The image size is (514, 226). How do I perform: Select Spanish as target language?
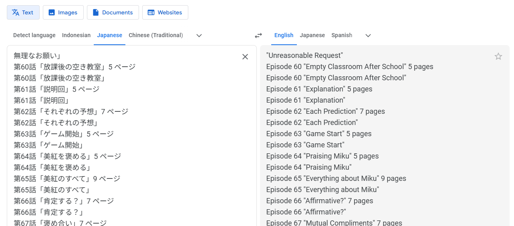click(342, 35)
